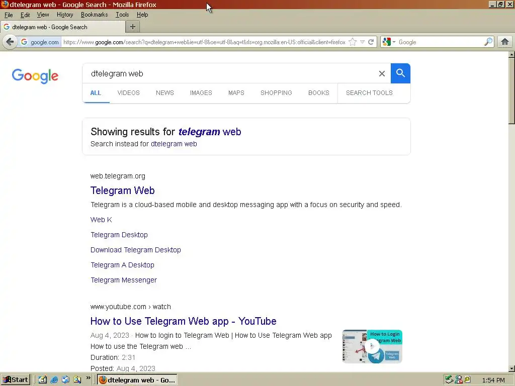
Task: Click the first quick launch notepad icon
Action: pyautogui.click(x=42, y=380)
